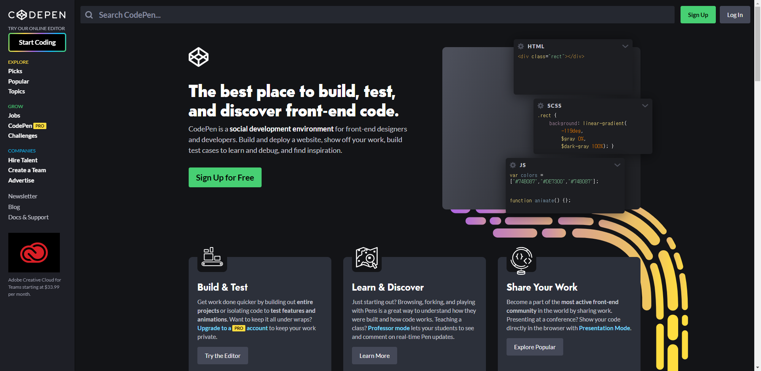Click the PRO badge in Upgrade link
This screenshot has width=761, height=371.
239,328
